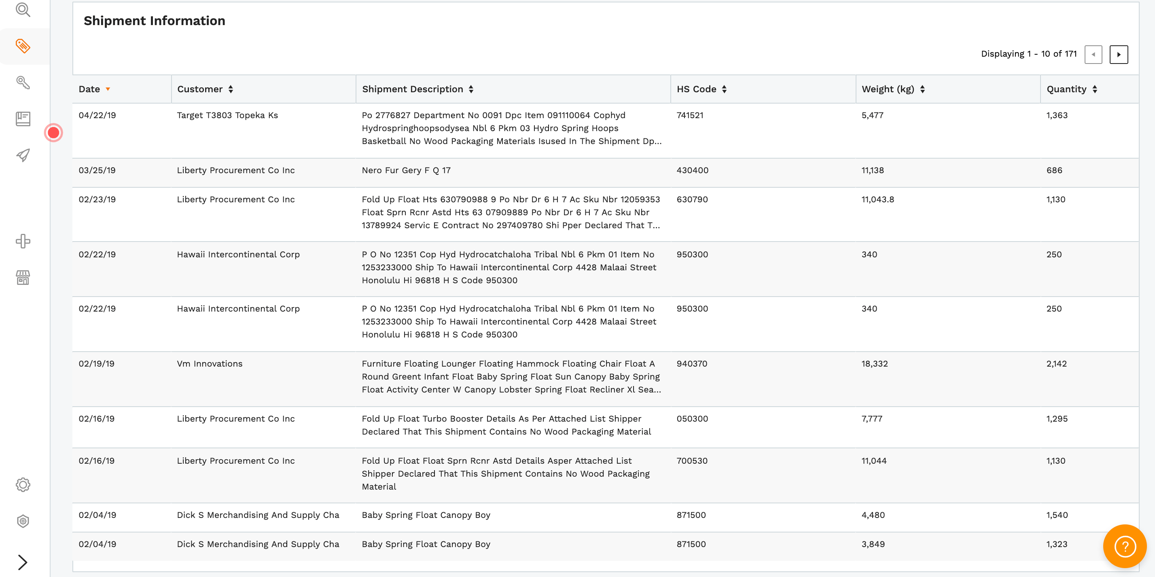1155x577 pixels.
Task: Expand the sidebar with the chevron arrow
Action: (22, 562)
